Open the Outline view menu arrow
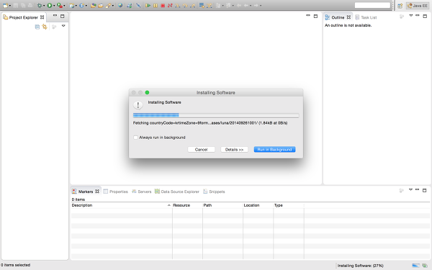This screenshot has width=432, height=270. (x=411, y=15)
